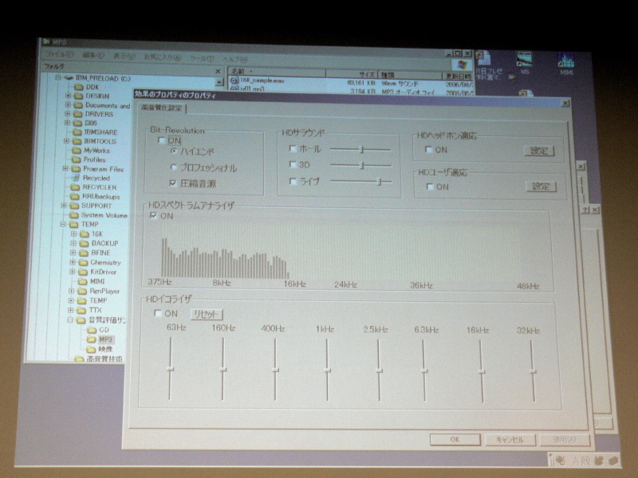The height and width of the screenshot is (478, 638).
Task: Select the CD folder icon
Action: tap(92, 330)
